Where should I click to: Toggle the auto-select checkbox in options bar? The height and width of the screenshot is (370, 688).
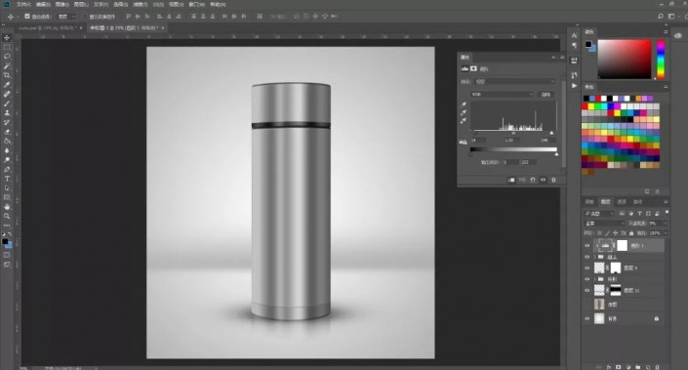[27, 17]
